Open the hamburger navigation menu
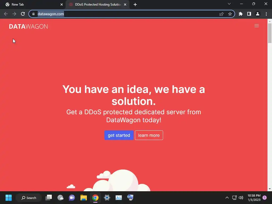The width and height of the screenshot is (272, 204). pyautogui.click(x=256, y=26)
